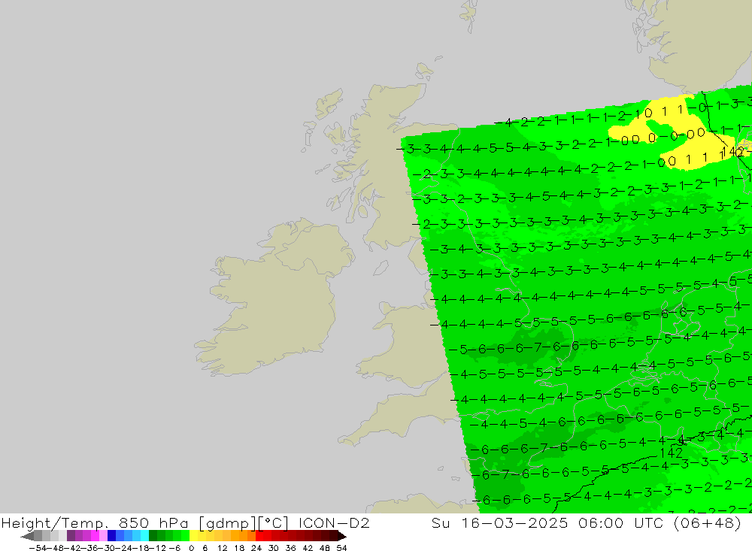
Task: Click the 142 contour label near bottom right
Action: point(671,453)
